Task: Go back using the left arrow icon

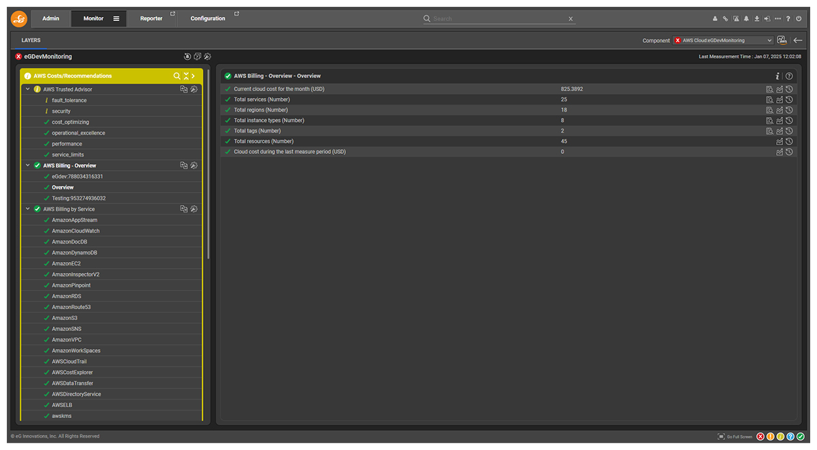Action: (x=798, y=40)
